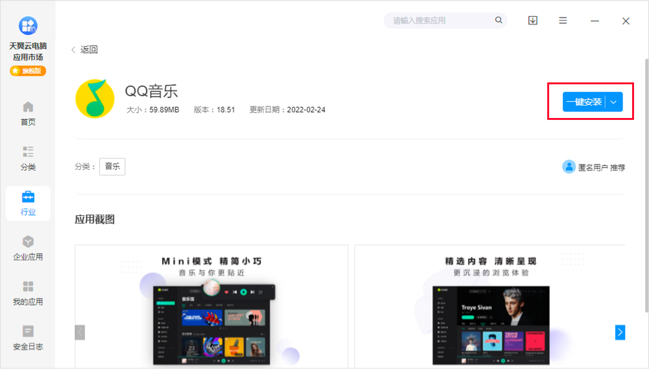Open the download manager icon
Screen dimensions: 649x369
(x=533, y=20)
